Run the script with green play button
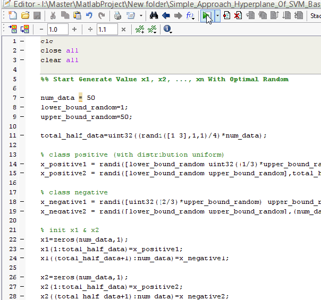Image resolution: width=321 pixels, height=300 pixels. pos(206,16)
